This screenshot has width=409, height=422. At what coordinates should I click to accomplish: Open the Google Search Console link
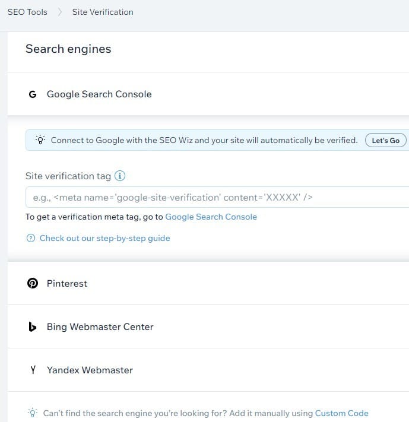point(211,217)
